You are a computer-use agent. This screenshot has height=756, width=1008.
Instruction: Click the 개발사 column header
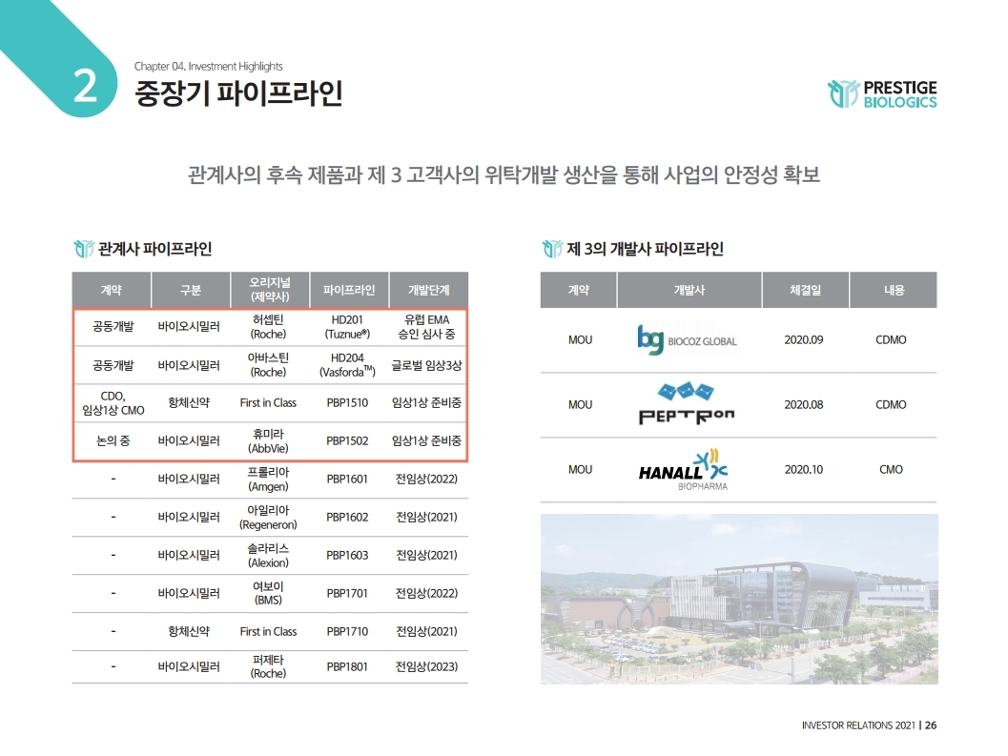point(689,290)
